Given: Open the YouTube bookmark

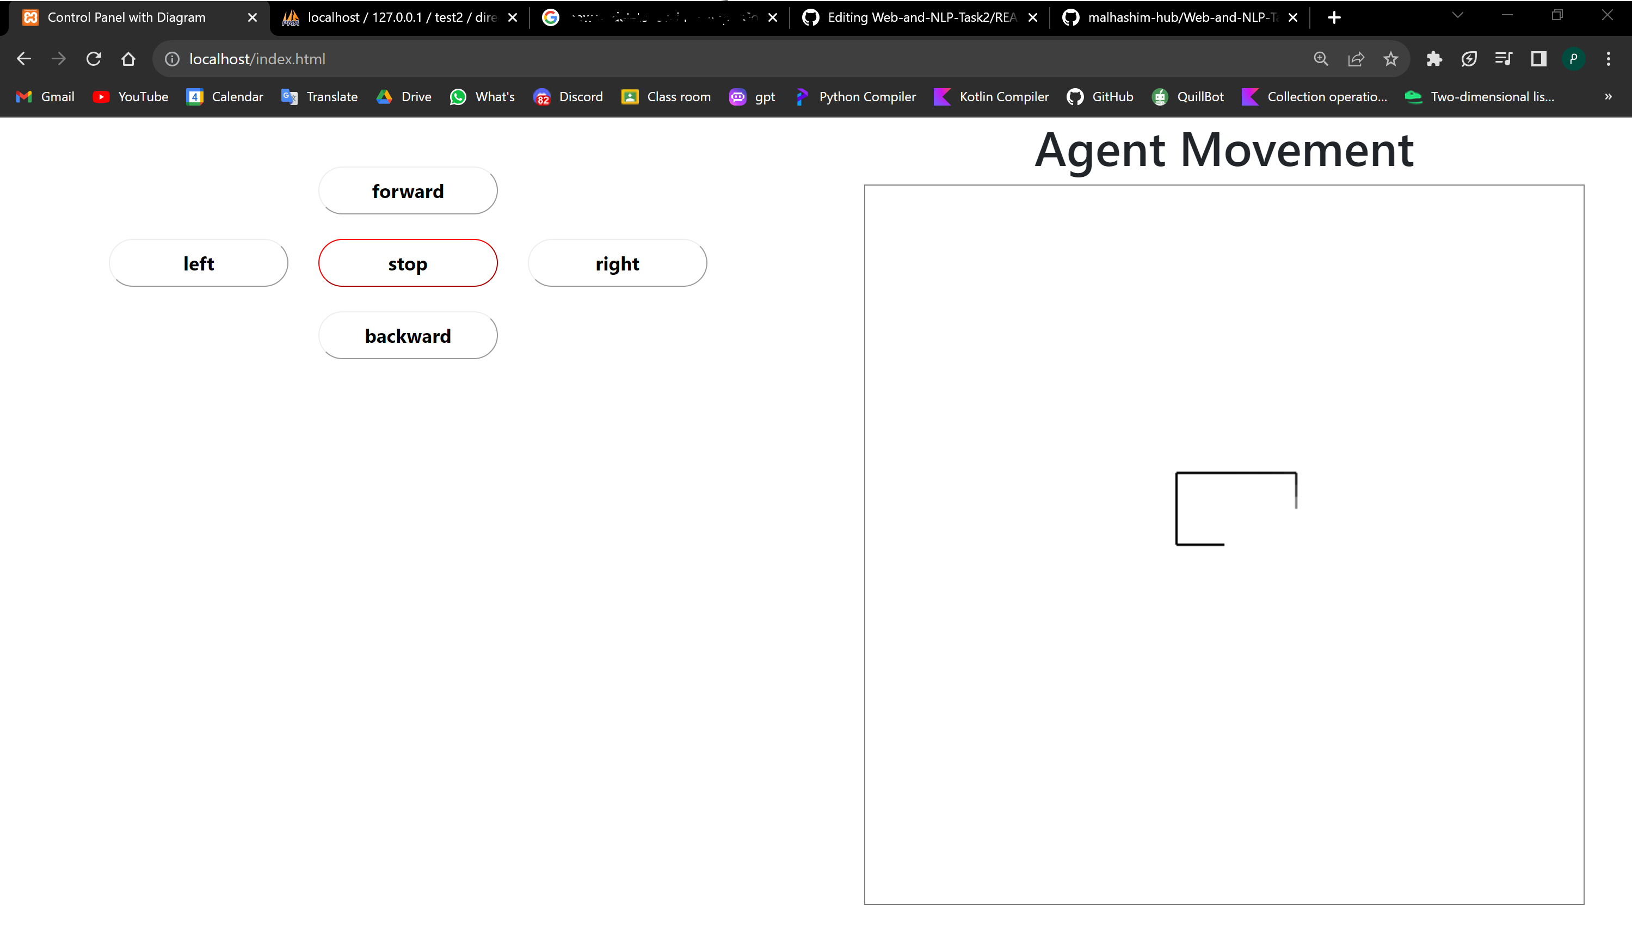Looking at the screenshot, I should pos(130,96).
